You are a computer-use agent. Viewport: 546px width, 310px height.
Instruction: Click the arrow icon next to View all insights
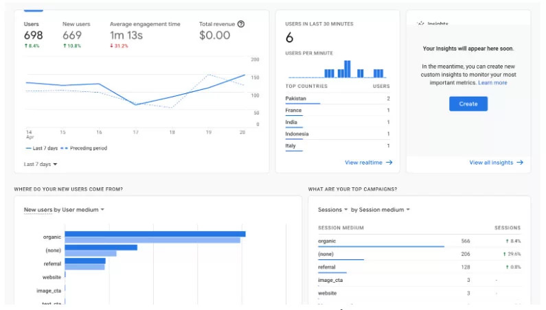pyautogui.click(x=519, y=163)
